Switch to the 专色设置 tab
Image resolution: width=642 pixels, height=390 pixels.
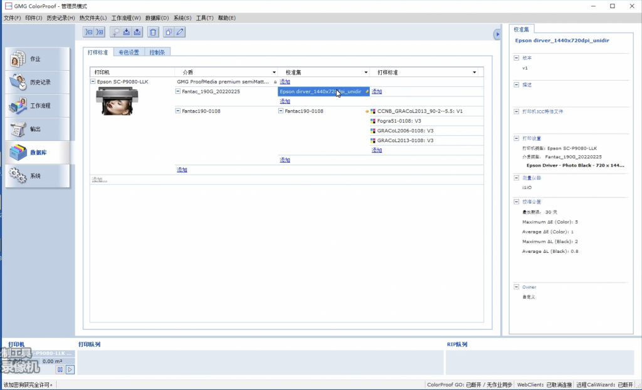[x=129, y=53]
